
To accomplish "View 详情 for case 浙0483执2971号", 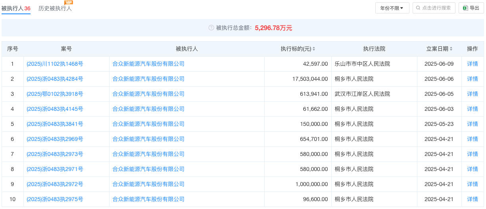I will point(473,169).
